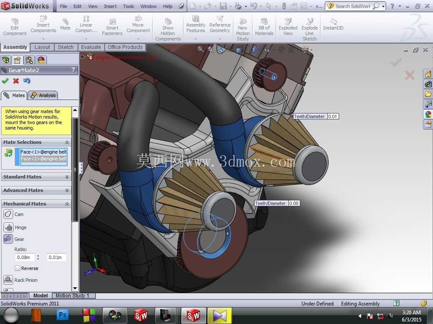Toggle the Gear mate button

(x=8, y=239)
